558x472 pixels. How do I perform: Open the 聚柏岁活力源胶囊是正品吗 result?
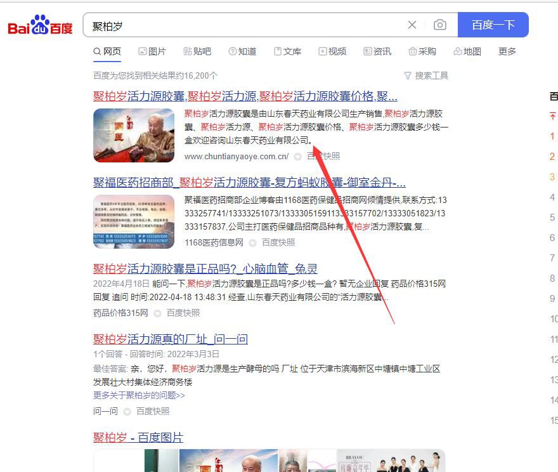pos(205,269)
